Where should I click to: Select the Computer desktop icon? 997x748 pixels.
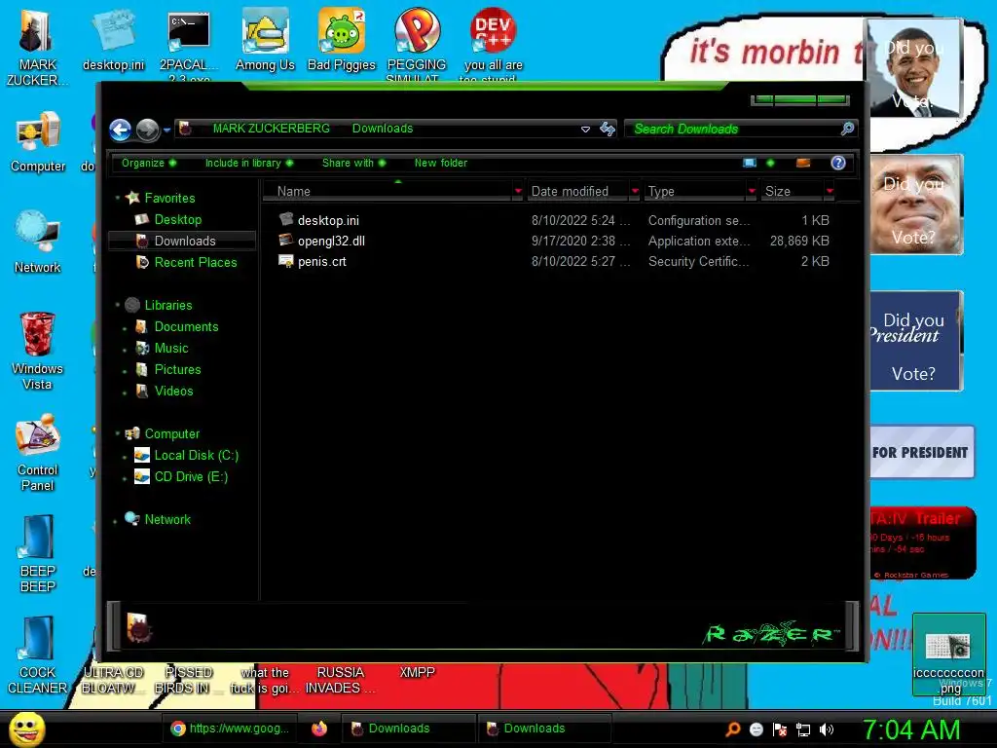pos(38,142)
